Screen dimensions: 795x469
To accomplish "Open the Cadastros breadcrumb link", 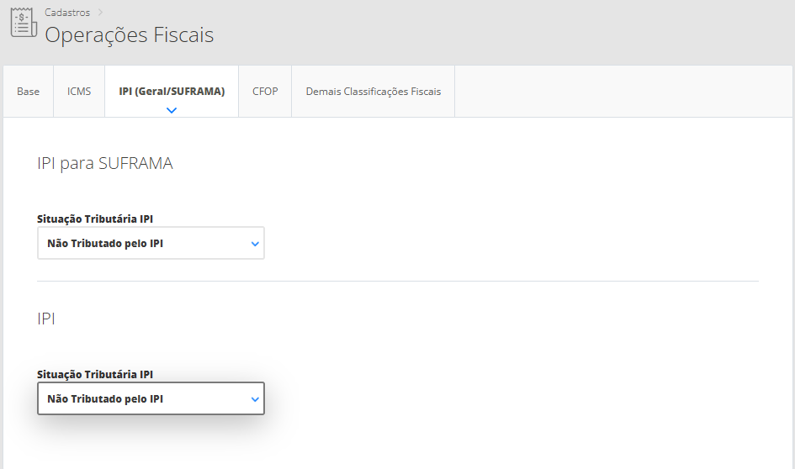I will point(67,13).
